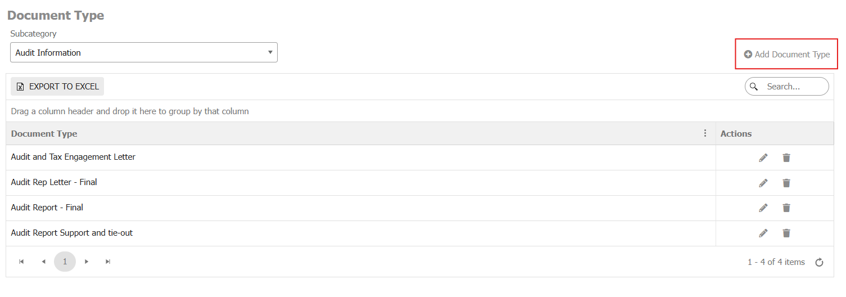Delete the Audit Report - Final row
This screenshot has width=846, height=297.
click(x=786, y=208)
